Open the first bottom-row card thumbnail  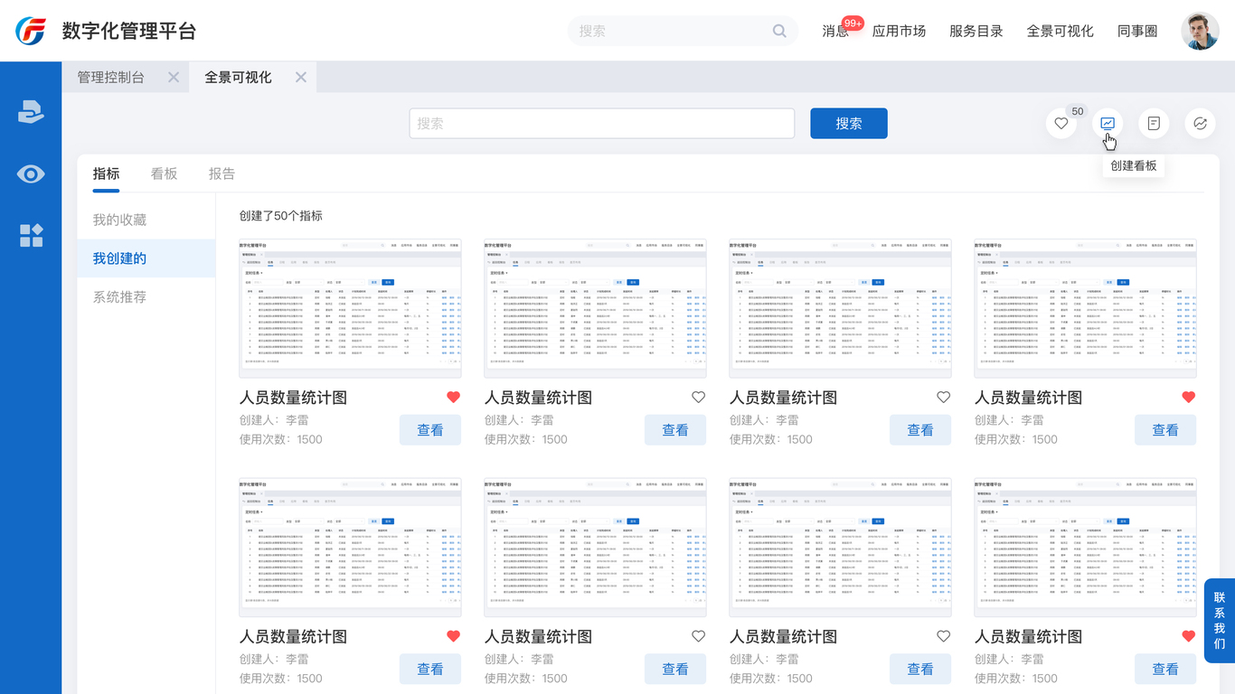[x=350, y=548]
